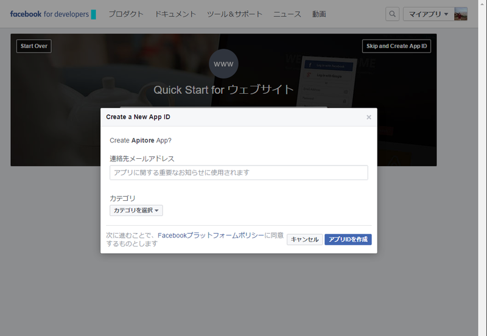Open the プロダクト menu
This screenshot has width=487, height=336.
[126, 14]
